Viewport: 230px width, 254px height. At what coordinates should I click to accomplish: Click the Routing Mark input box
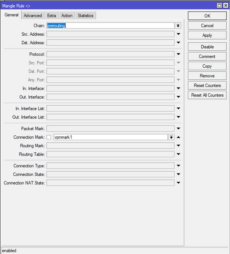(110, 146)
